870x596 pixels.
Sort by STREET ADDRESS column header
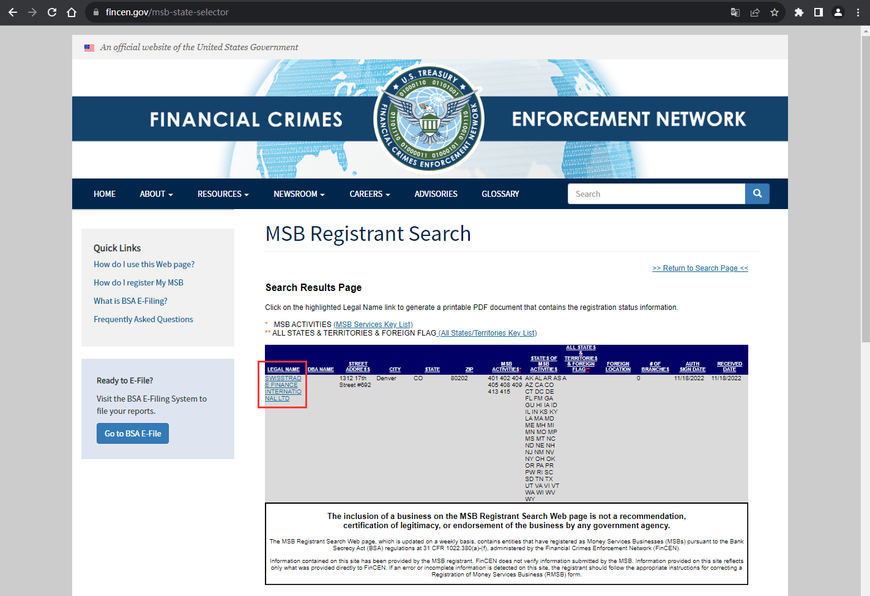point(358,367)
